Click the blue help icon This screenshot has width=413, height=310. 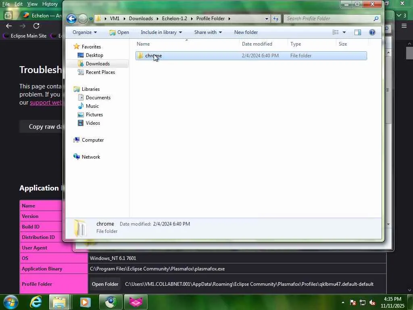click(x=372, y=32)
